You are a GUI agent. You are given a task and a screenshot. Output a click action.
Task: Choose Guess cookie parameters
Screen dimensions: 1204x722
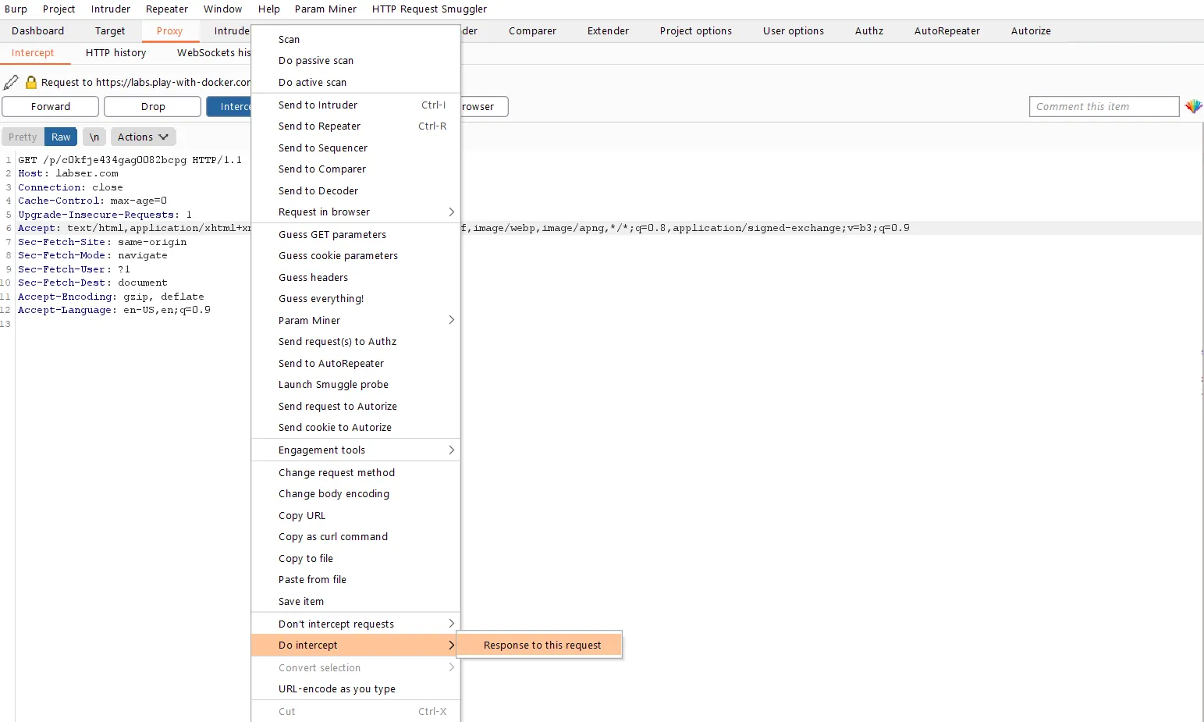[356, 256]
